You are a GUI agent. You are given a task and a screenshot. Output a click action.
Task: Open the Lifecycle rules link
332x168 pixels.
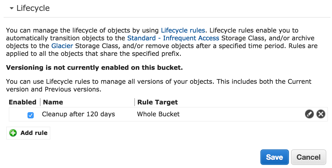(183, 30)
